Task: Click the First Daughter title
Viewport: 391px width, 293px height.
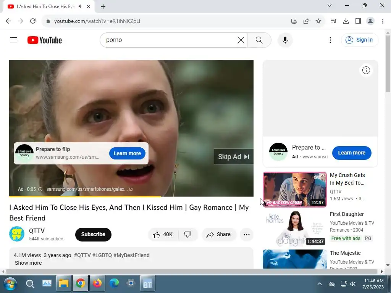Action: tap(347, 214)
